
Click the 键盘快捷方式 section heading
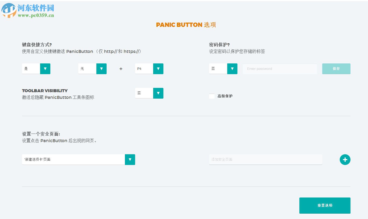pyautogui.click(x=36, y=44)
